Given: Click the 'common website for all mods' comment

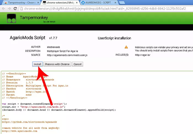Looking at the screenshot, I should click(x=31, y=128).
